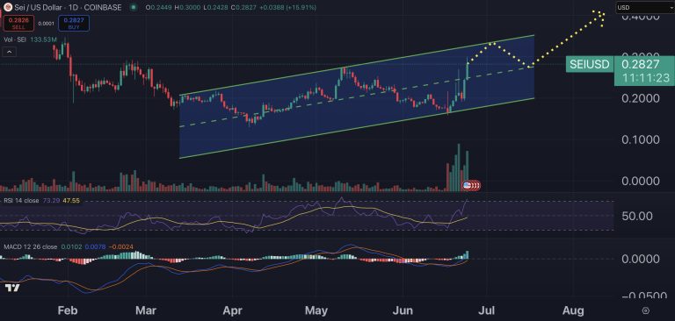This screenshot has height=321, width=675.
Task: Click the SEIUSD price label tag
Action: [x=590, y=64]
